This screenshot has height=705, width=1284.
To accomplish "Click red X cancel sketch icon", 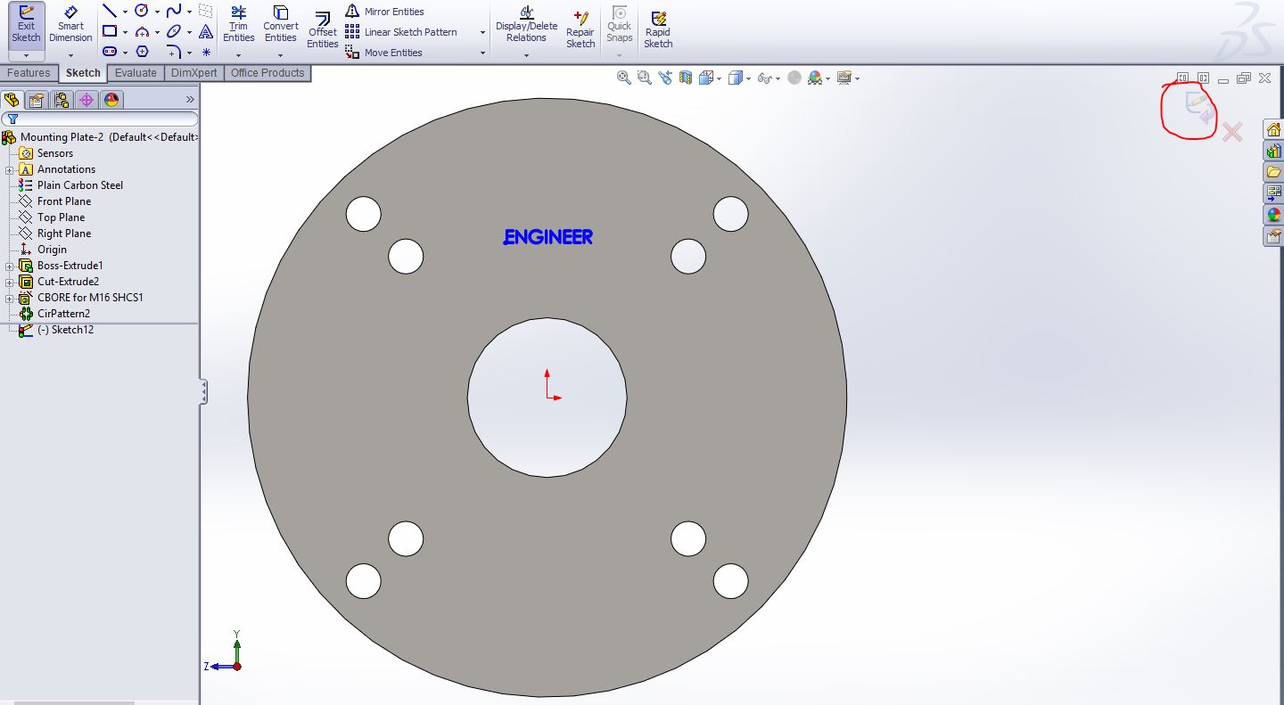I will pyautogui.click(x=1232, y=133).
